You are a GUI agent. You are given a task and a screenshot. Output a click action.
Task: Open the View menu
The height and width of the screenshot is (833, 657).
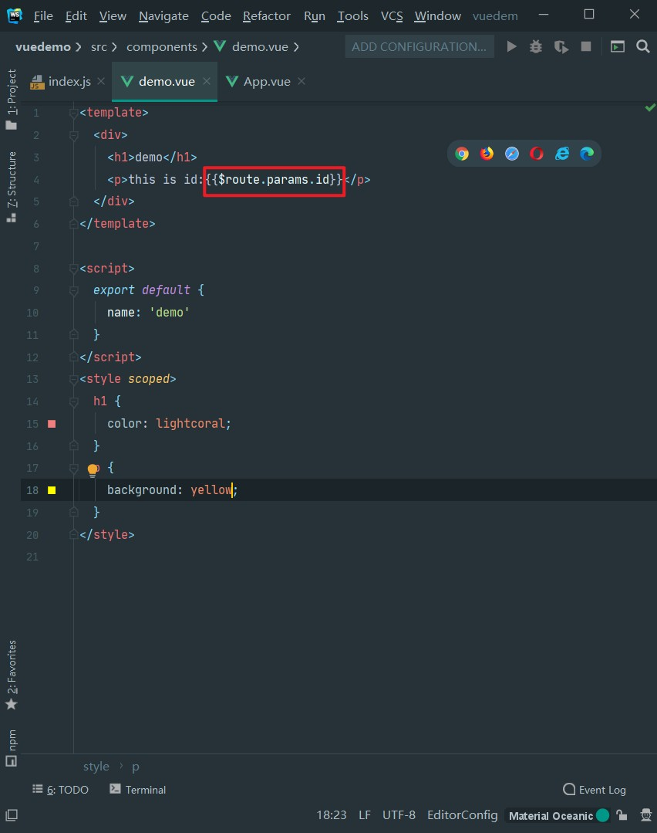(x=113, y=16)
